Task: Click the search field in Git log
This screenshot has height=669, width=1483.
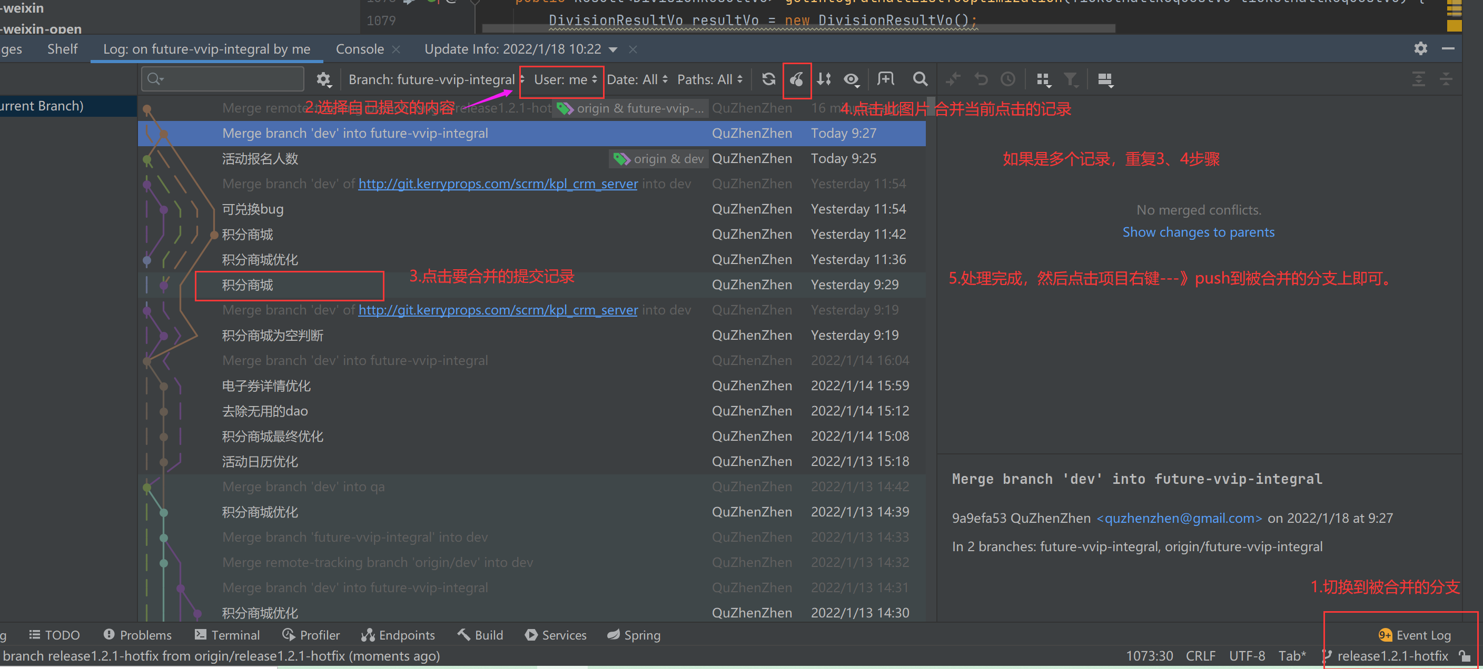Action: [x=223, y=79]
